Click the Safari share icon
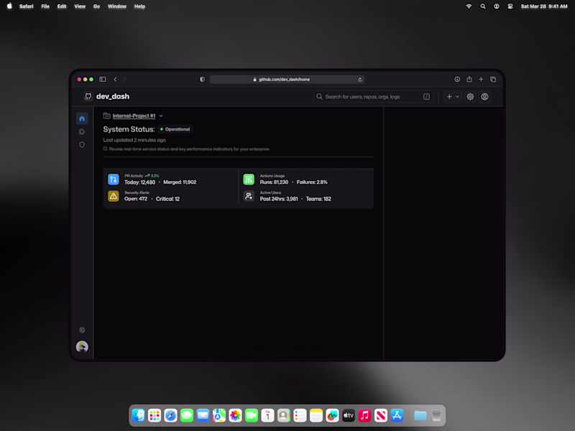 pyautogui.click(x=469, y=79)
